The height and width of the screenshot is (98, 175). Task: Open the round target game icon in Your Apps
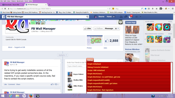[x=167, y=27]
